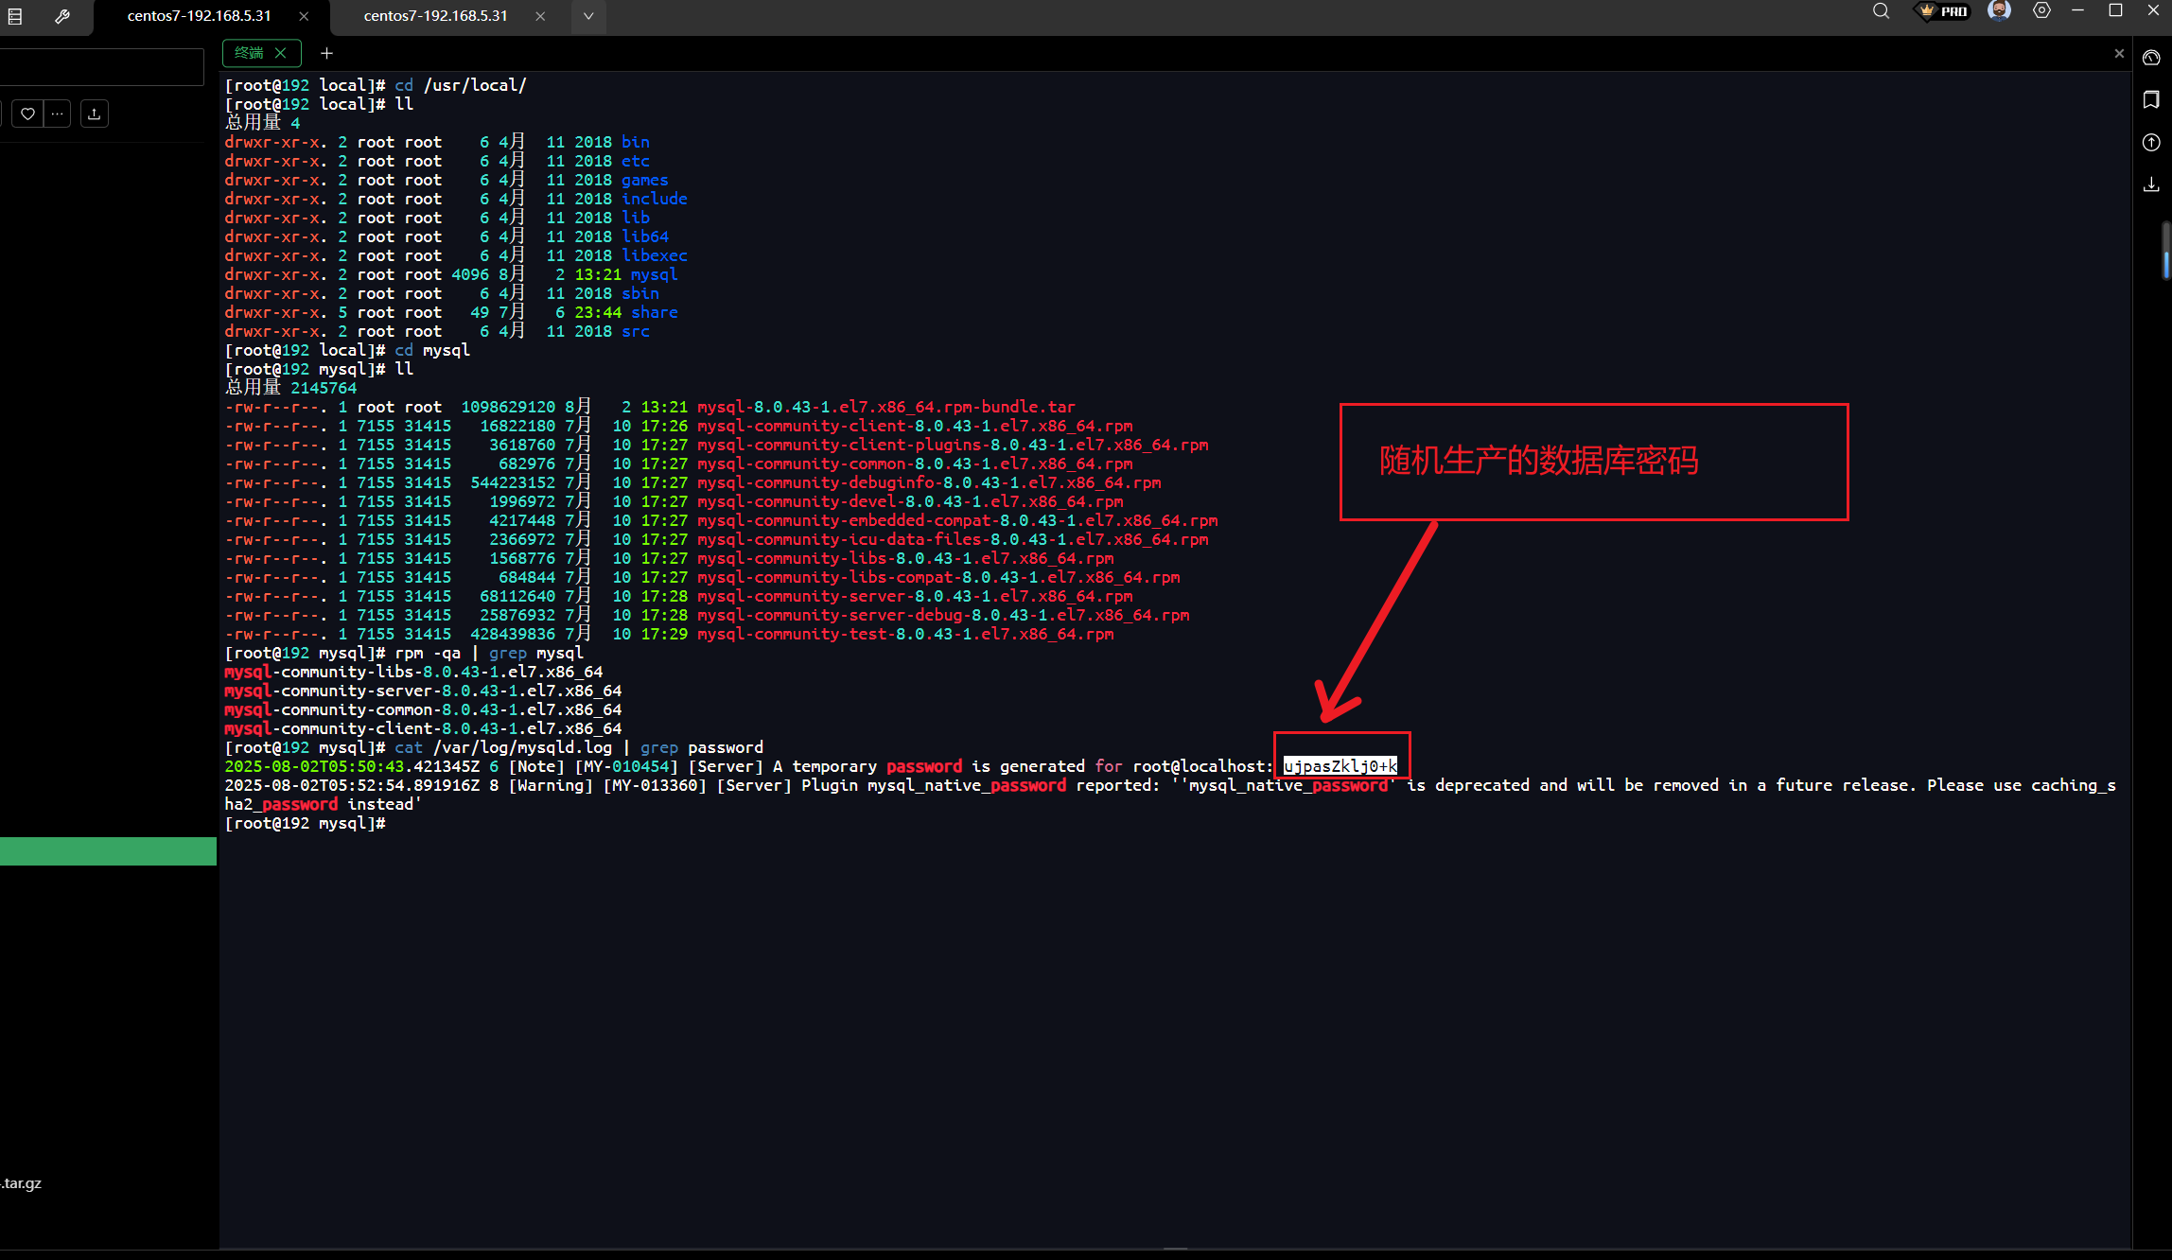Open the bookmarks icon on right sidebar
The image size is (2172, 1260).
coord(2151,99)
